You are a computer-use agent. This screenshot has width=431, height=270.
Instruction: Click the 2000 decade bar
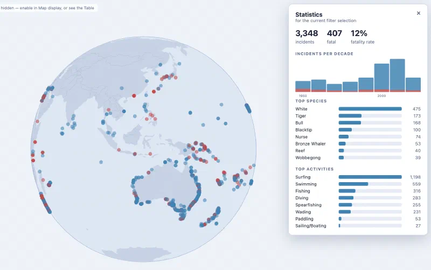pyautogui.click(x=381, y=78)
